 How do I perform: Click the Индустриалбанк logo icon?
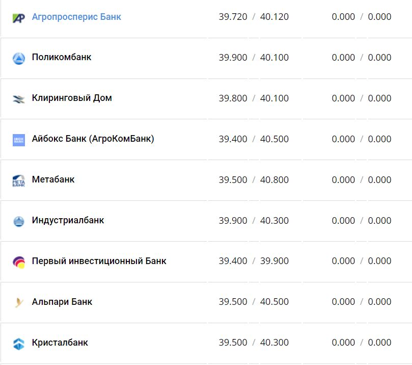click(x=19, y=221)
